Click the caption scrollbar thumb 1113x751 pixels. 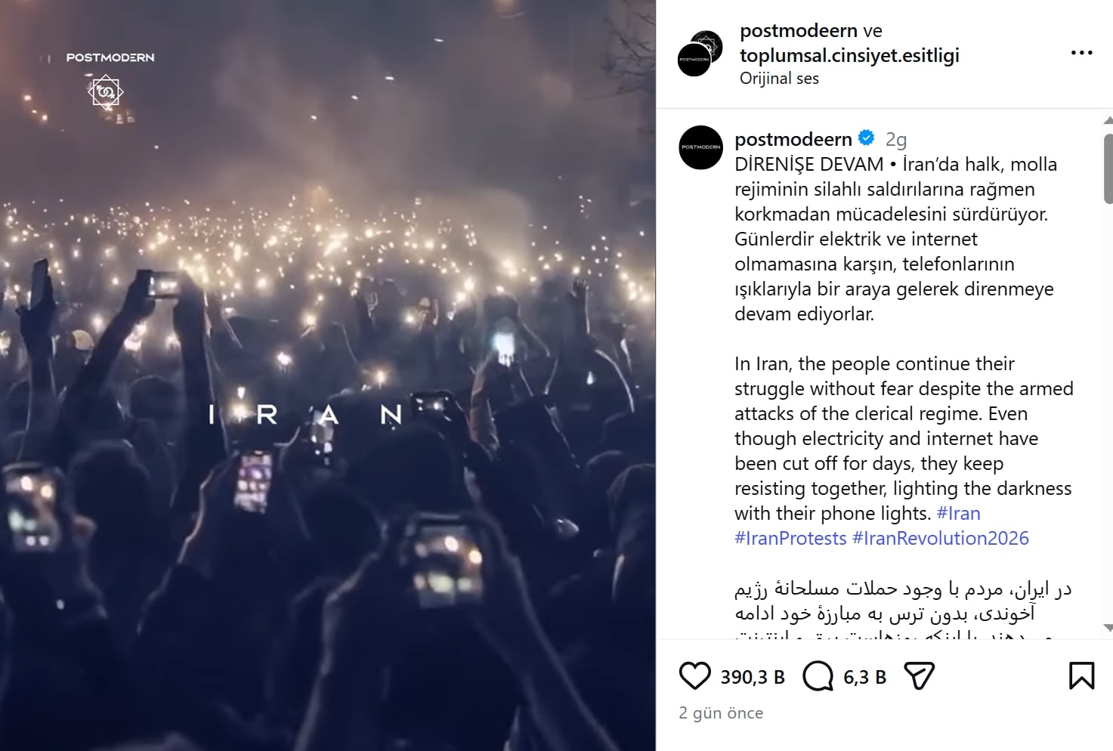click(1108, 168)
